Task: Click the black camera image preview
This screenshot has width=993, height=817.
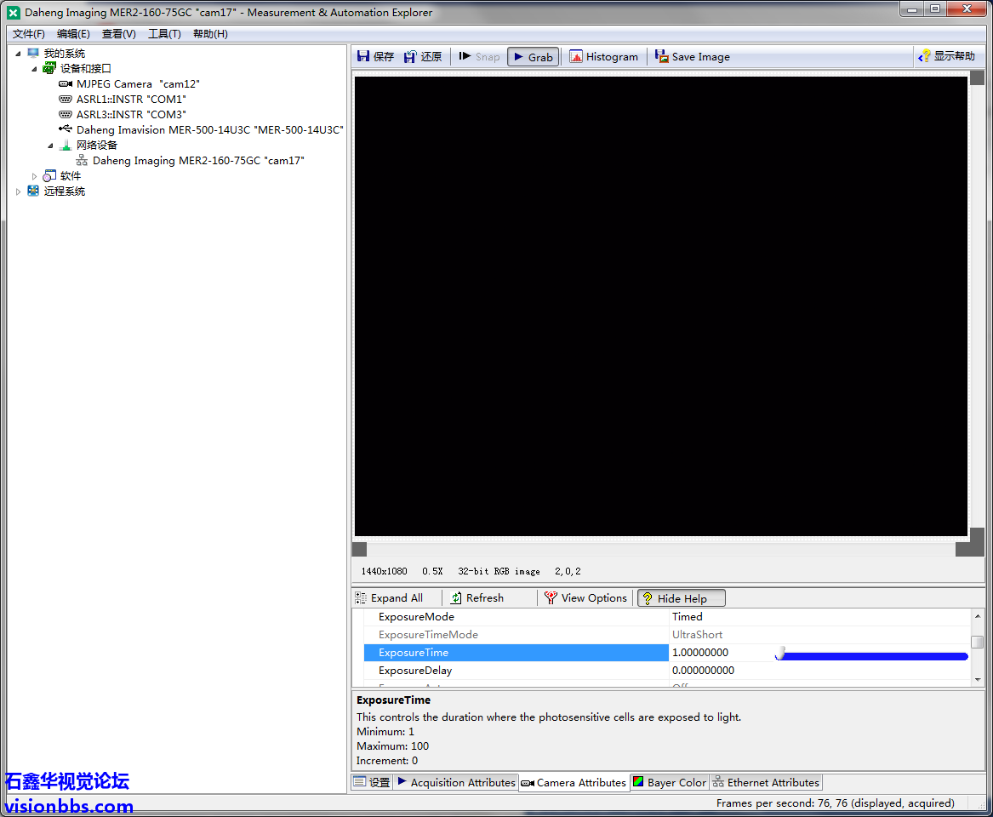Action: [x=660, y=306]
